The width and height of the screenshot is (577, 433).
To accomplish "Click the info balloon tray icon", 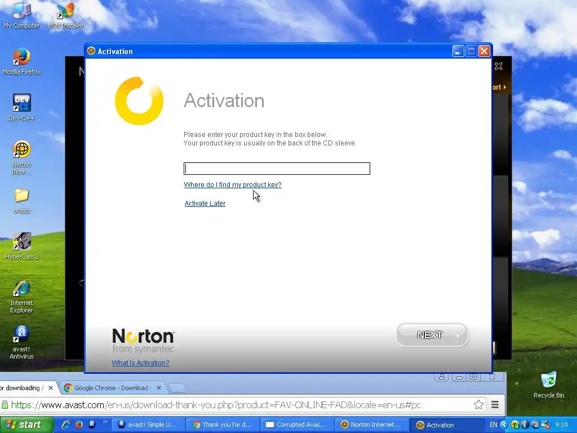I will coord(525,425).
